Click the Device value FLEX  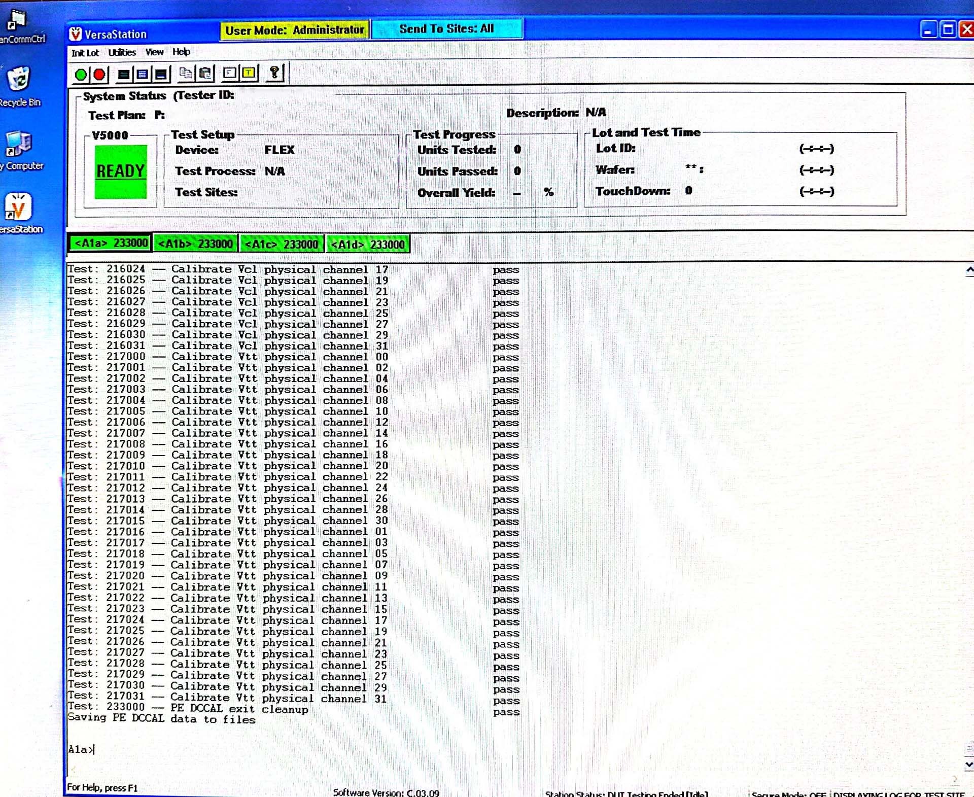pos(280,150)
